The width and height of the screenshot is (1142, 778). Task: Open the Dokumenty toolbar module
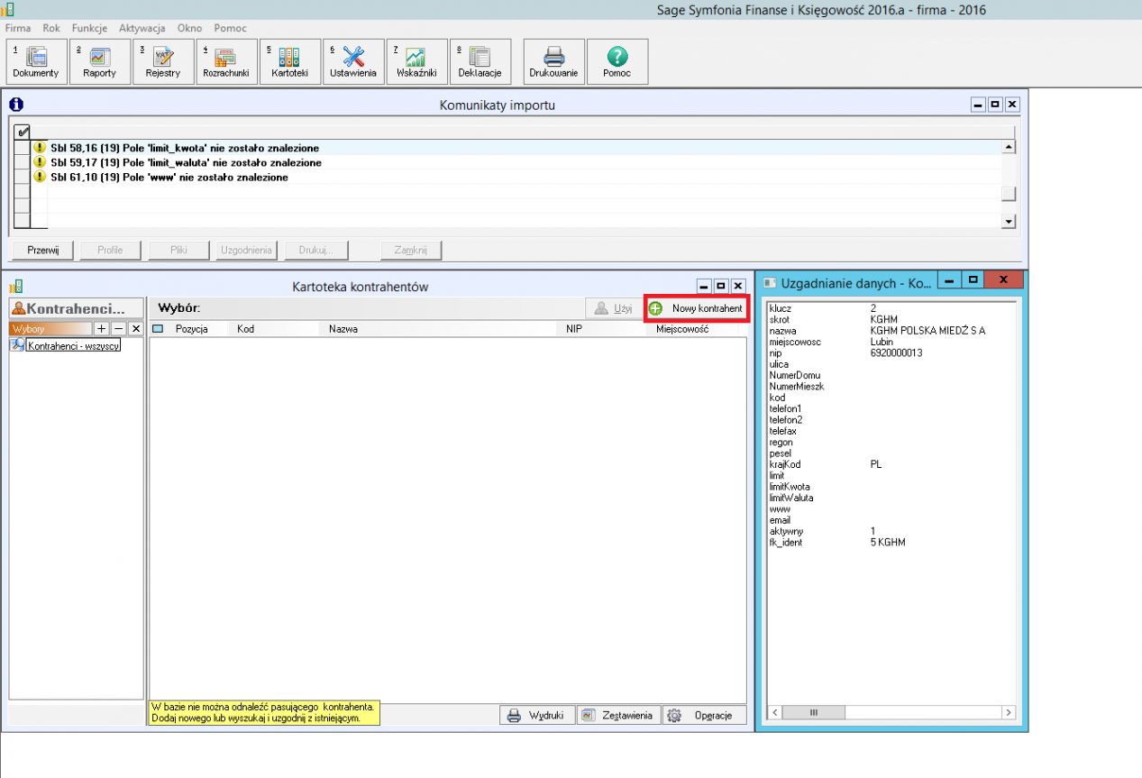point(36,61)
